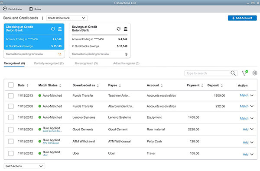Click the Petty Cash account cell
260x171 pixels.
154,141
